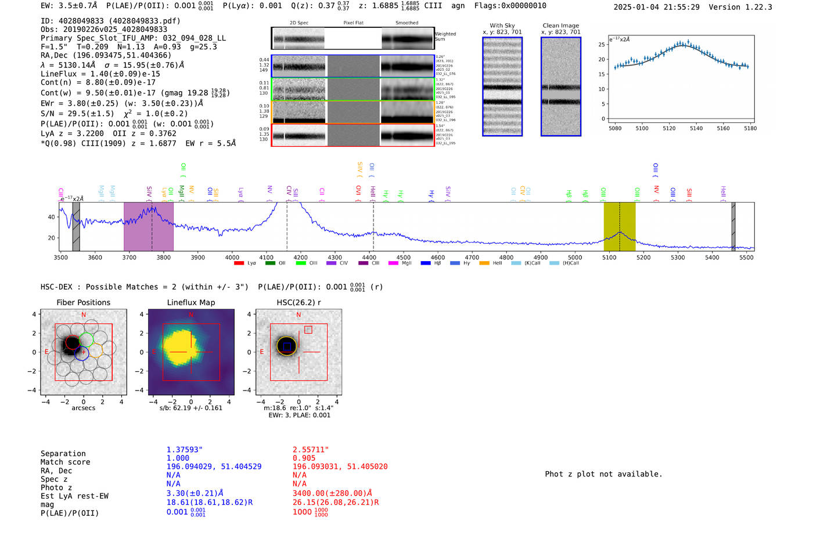Click the dashed vertical line near 4160Å

point(287,227)
